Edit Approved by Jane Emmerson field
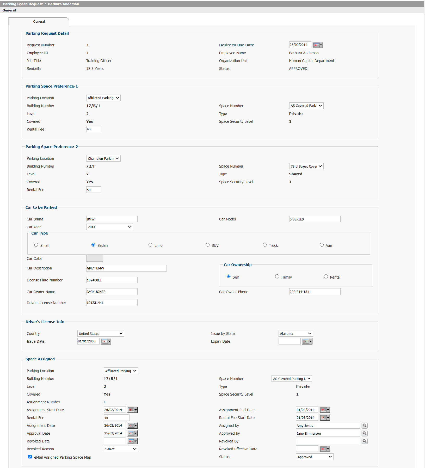 (328, 433)
